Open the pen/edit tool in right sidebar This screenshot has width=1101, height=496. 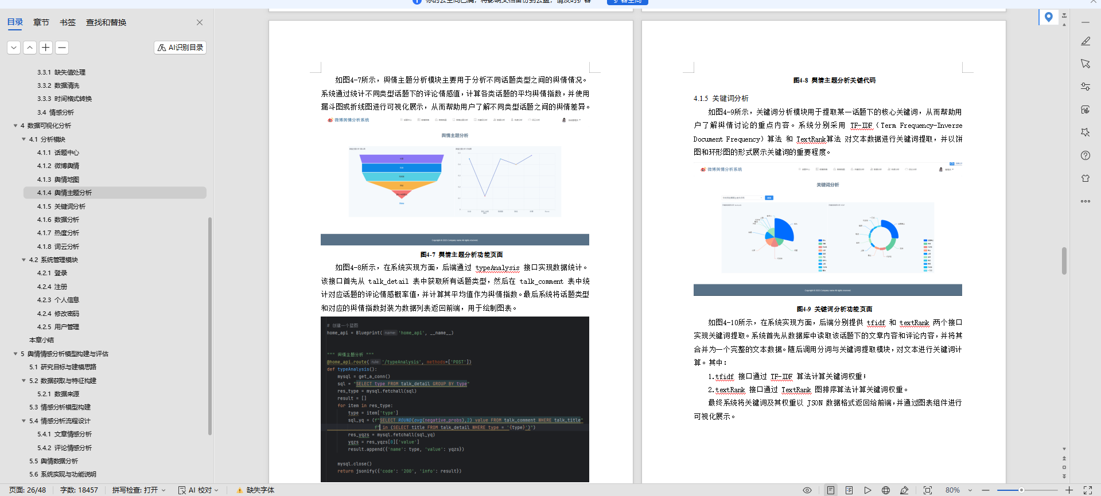[1086, 41]
